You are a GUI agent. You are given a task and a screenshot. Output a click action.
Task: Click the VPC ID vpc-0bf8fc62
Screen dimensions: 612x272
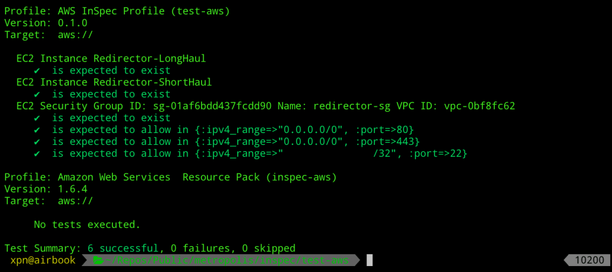pyautogui.click(x=479, y=106)
